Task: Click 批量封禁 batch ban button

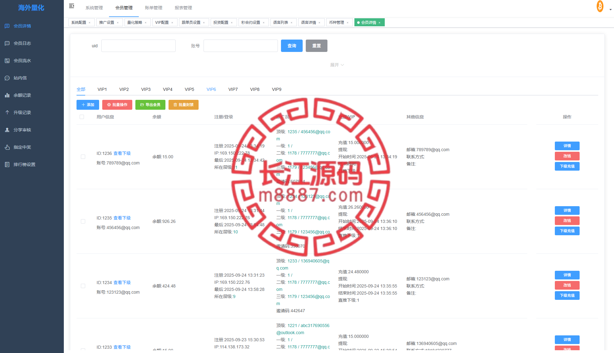Action: click(183, 105)
